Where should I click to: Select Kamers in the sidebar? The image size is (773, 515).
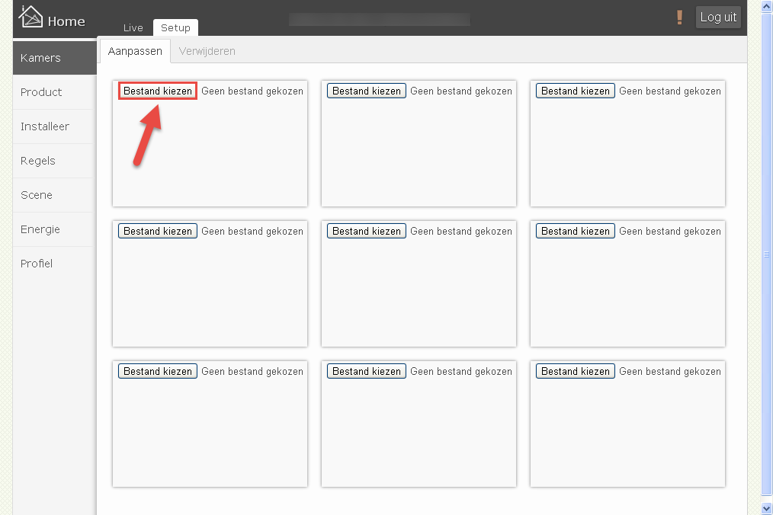(x=54, y=58)
